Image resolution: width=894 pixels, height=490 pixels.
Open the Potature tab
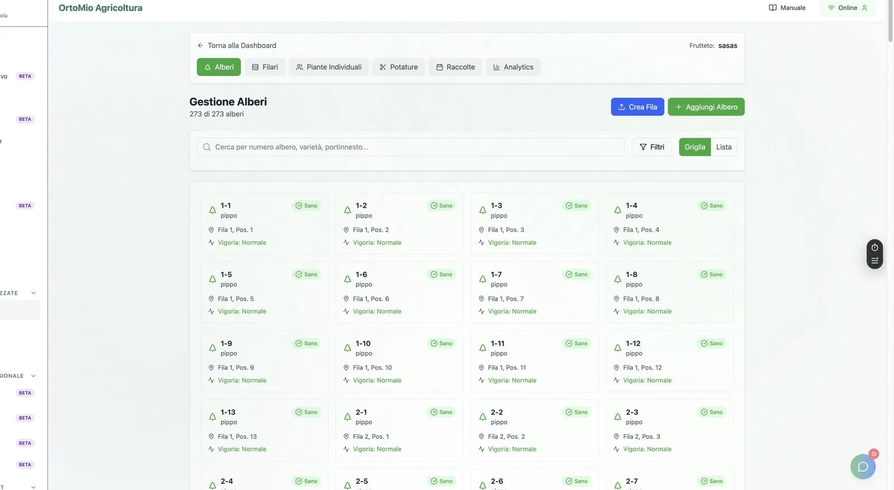pos(398,67)
